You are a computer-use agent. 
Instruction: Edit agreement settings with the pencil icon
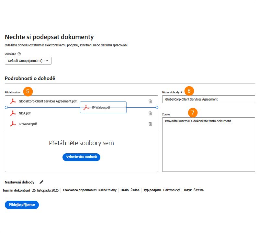click(x=41, y=182)
